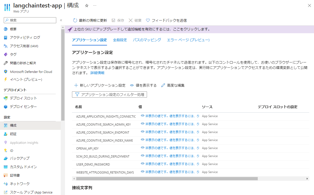Select 構成 in the sidebar

(x=30, y=125)
